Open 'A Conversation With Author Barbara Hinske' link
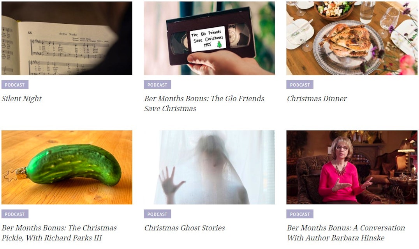The width and height of the screenshot is (419, 249). [346, 233]
